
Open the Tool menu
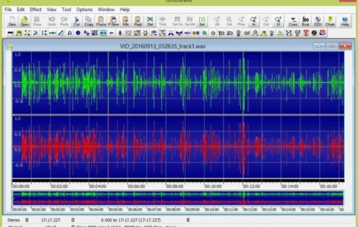(66, 10)
